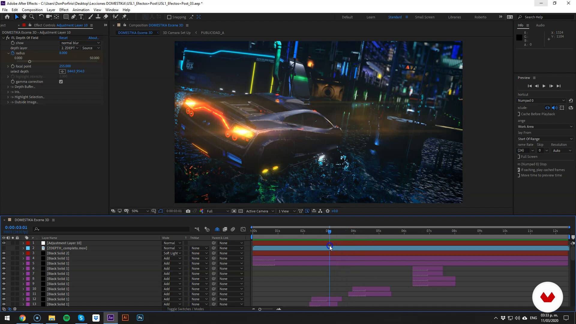
Task: Select the Selection arrow tool
Action: point(17,17)
